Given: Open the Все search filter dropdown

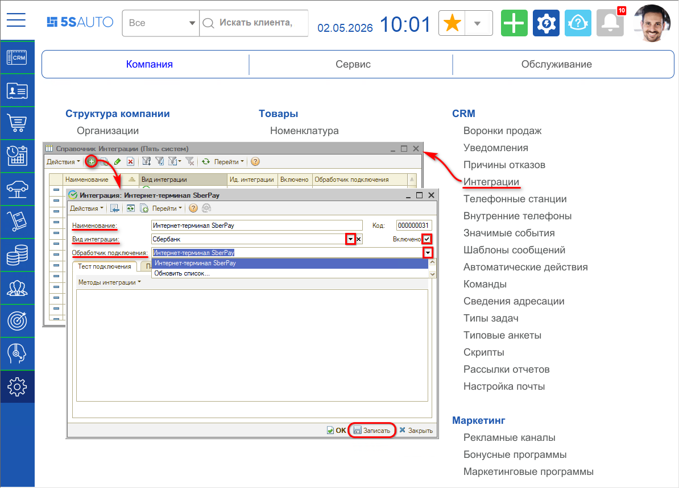Looking at the screenshot, I should [161, 23].
